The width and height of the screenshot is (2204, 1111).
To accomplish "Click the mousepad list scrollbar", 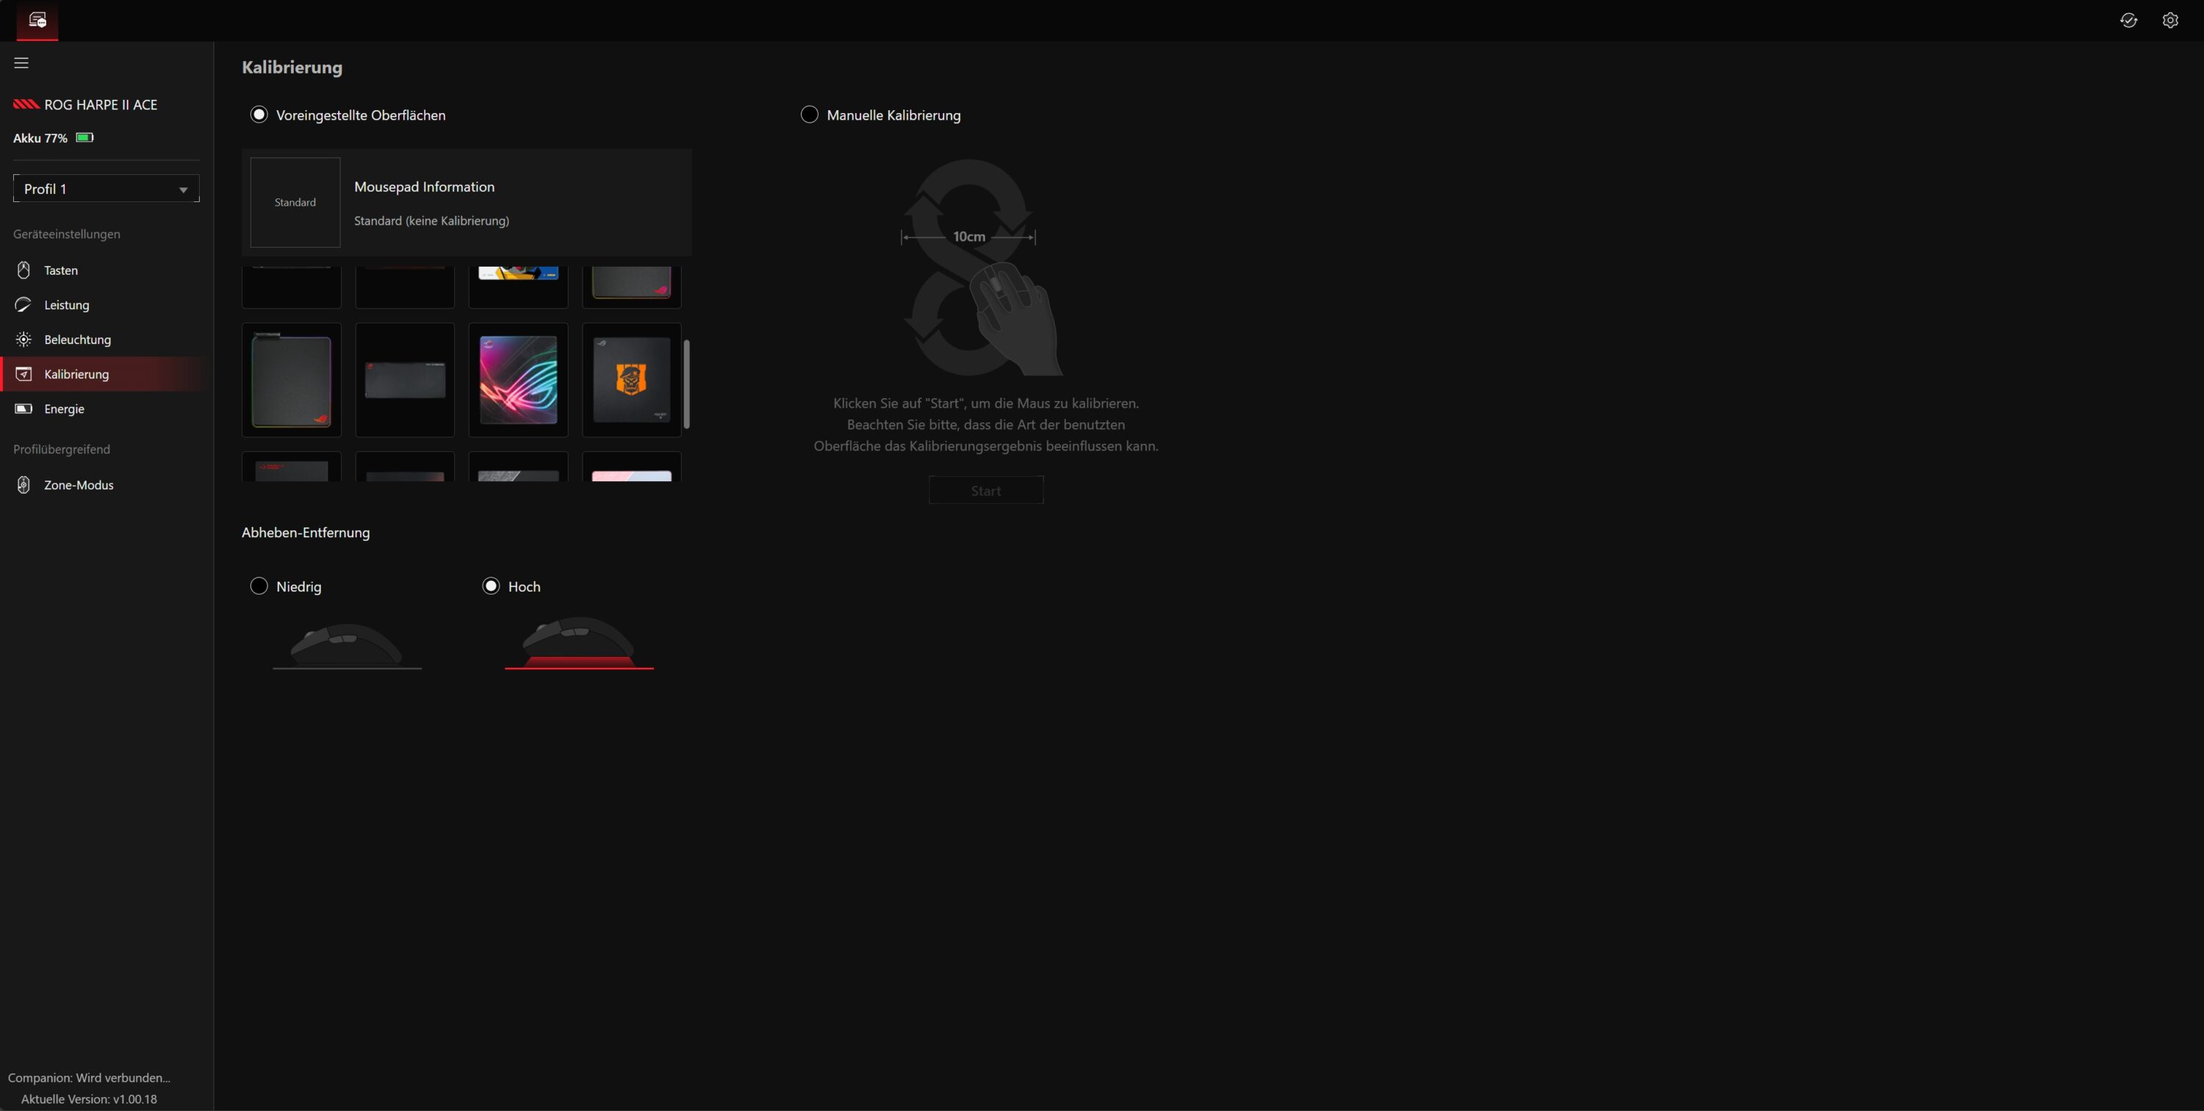I will coord(686,384).
